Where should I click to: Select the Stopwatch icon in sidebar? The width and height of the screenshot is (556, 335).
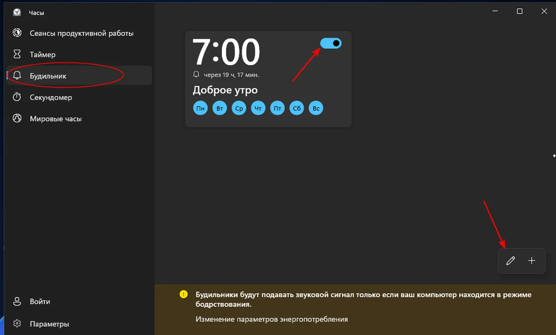17,97
